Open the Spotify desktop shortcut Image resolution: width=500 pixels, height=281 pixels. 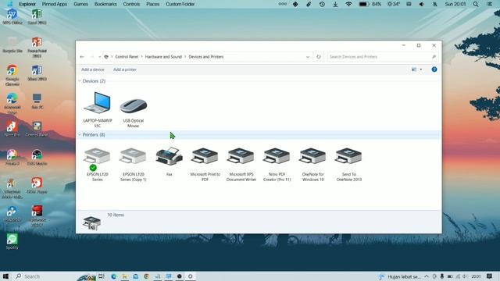[12, 241]
